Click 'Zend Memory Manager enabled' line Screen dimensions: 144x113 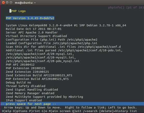pos(30,93)
